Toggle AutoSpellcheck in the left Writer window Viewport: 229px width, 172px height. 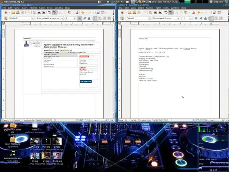pyautogui.click(x=54, y=12)
